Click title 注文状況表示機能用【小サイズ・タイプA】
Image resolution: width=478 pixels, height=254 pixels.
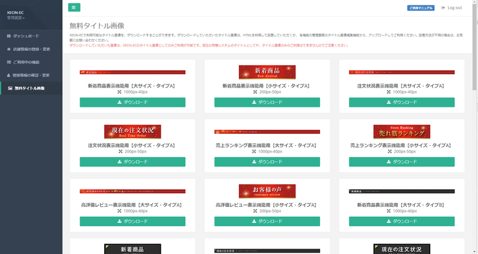point(133,146)
